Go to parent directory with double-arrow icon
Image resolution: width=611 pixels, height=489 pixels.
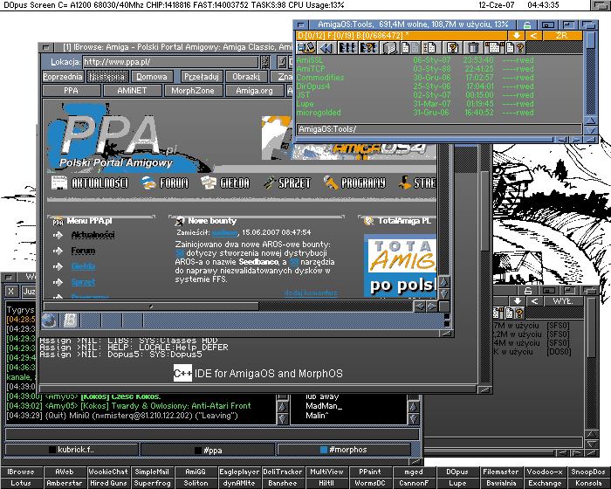[326, 48]
